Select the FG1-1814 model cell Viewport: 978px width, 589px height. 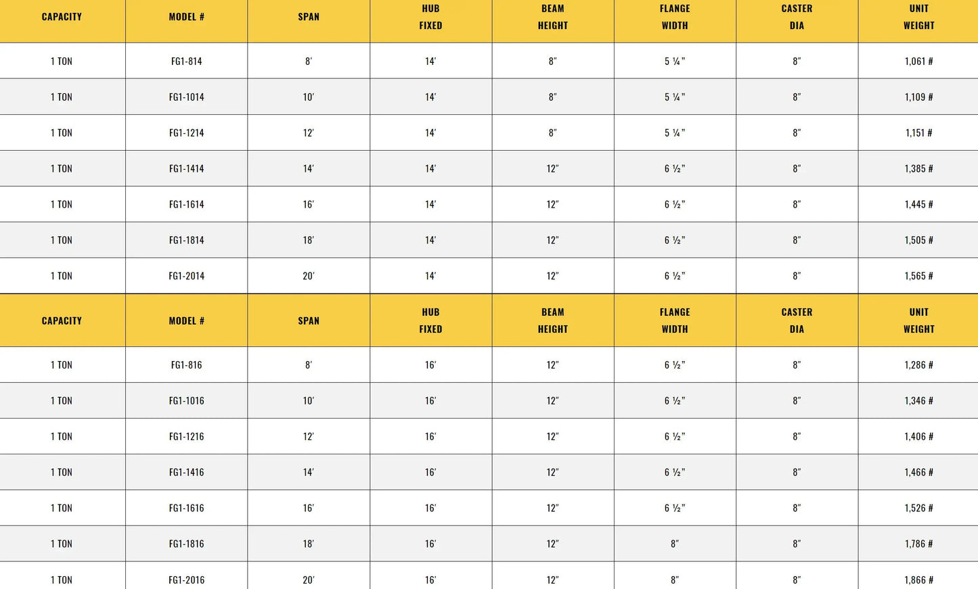(x=186, y=241)
